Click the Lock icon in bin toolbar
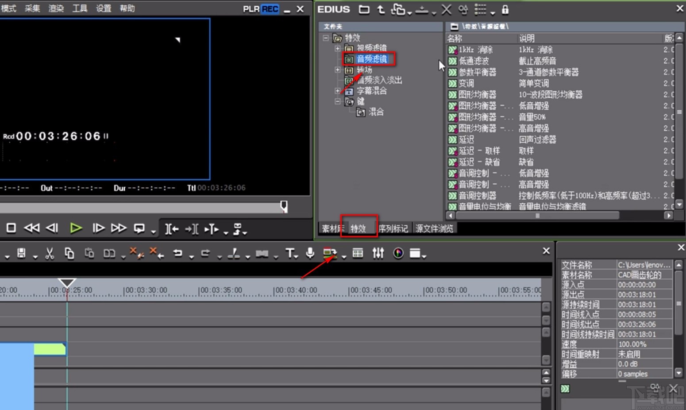Image resolution: width=686 pixels, height=410 pixels. coord(505,9)
